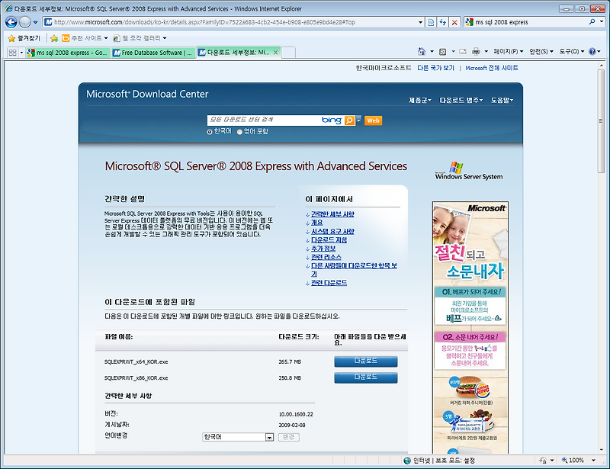Open the 100% zoom level control

coord(575,461)
